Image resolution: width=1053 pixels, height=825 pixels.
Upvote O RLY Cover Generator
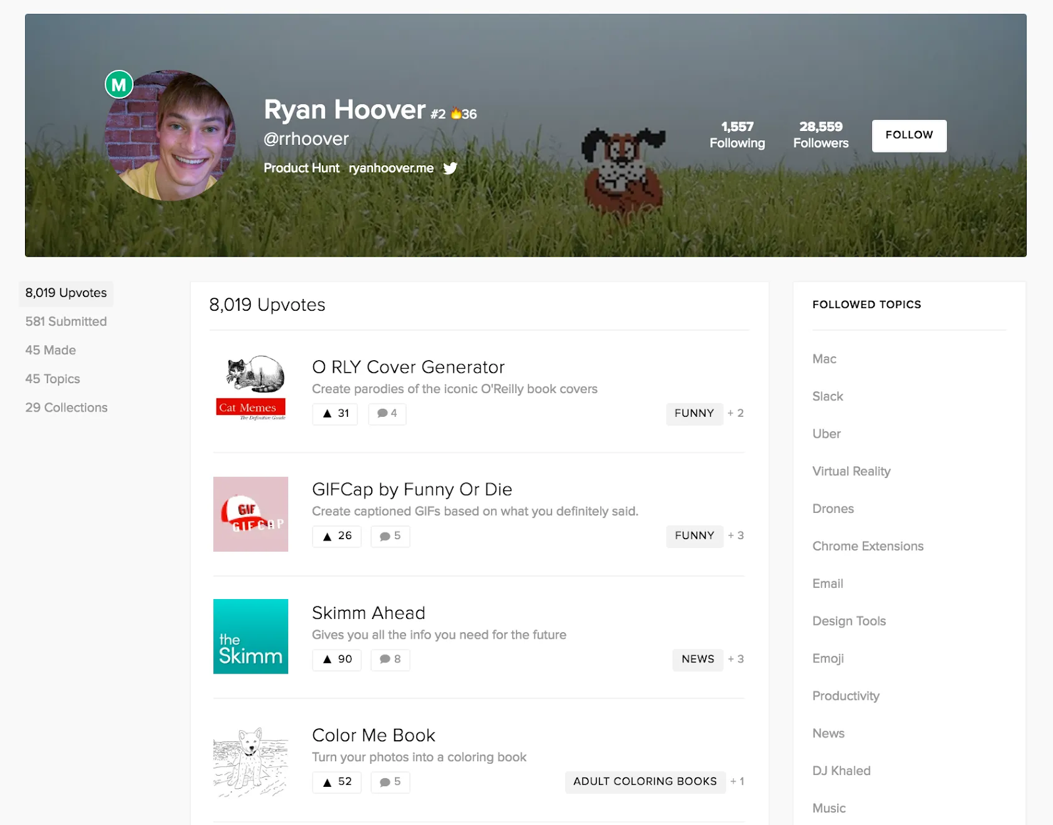pos(335,413)
